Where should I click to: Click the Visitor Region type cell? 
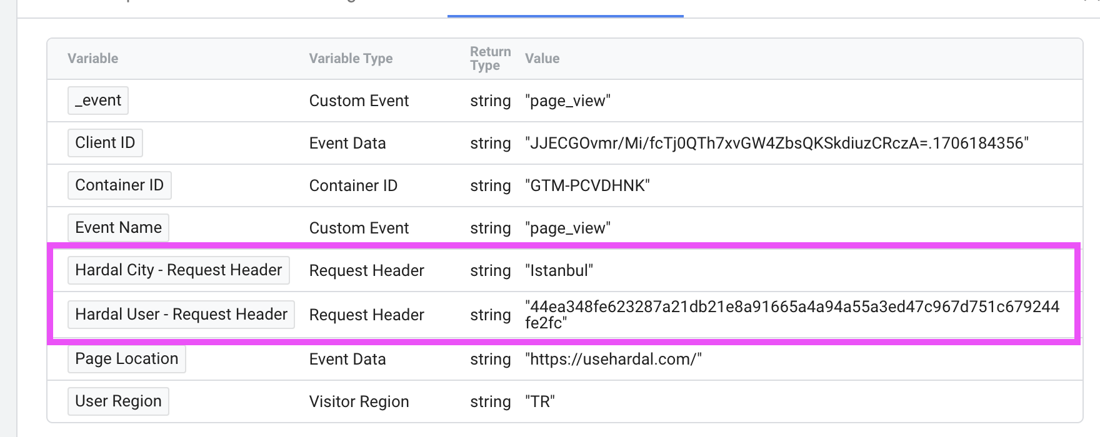(359, 401)
